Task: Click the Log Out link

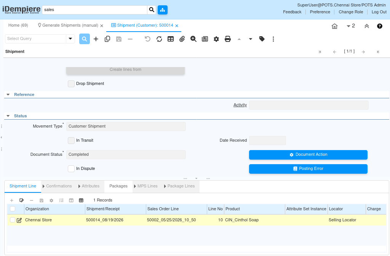Action: coord(379,12)
